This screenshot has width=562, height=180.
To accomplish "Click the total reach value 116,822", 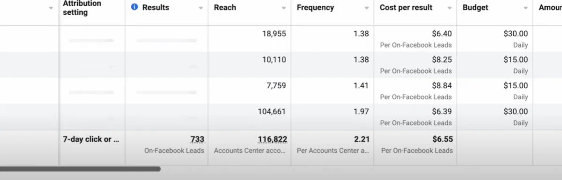I will [x=273, y=139].
